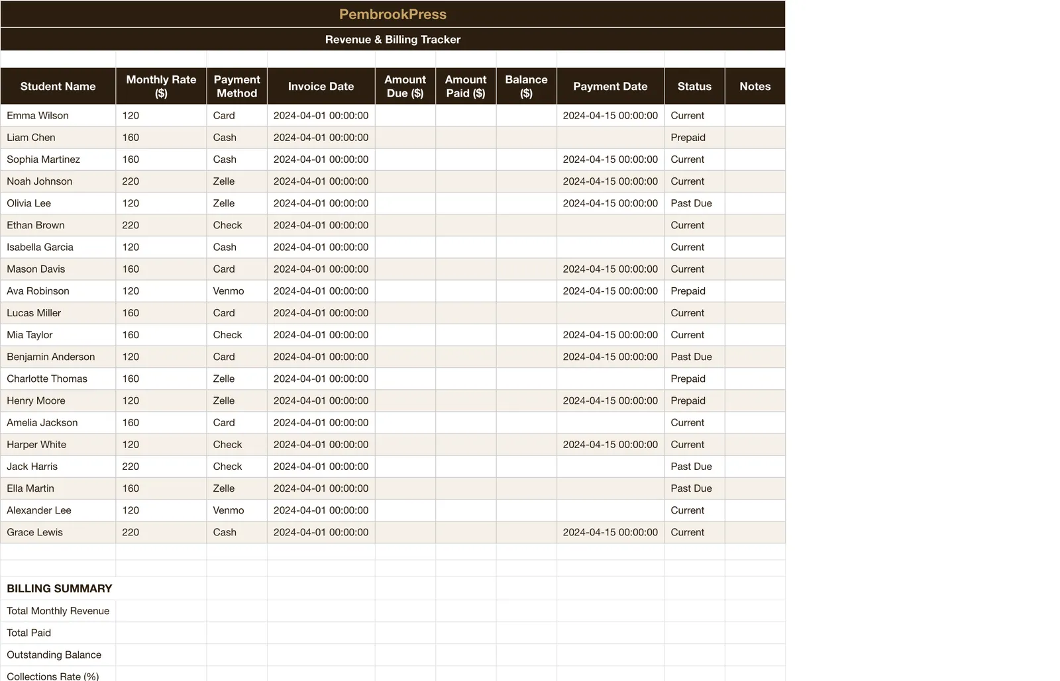Select Ella Martin's monthly rate 160
The width and height of the screenshot is (1060, 681).
(x=161, y=488)
